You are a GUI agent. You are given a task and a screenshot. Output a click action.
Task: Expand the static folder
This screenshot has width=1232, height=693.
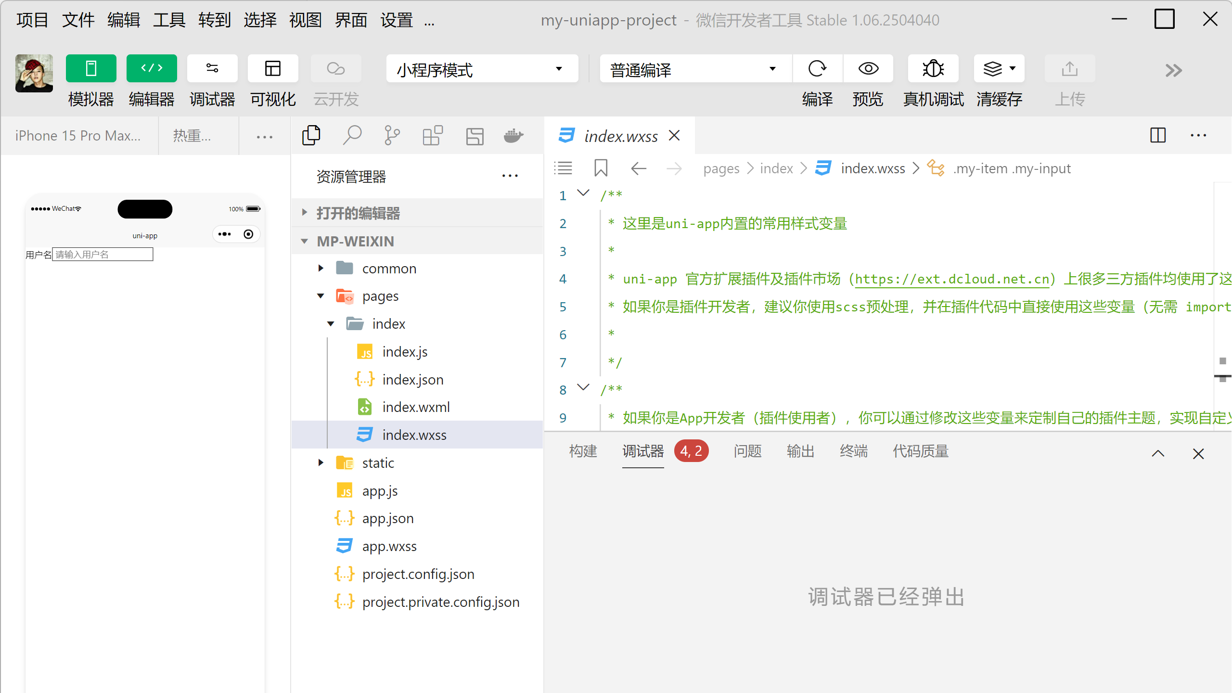click(x=378, y=463)
